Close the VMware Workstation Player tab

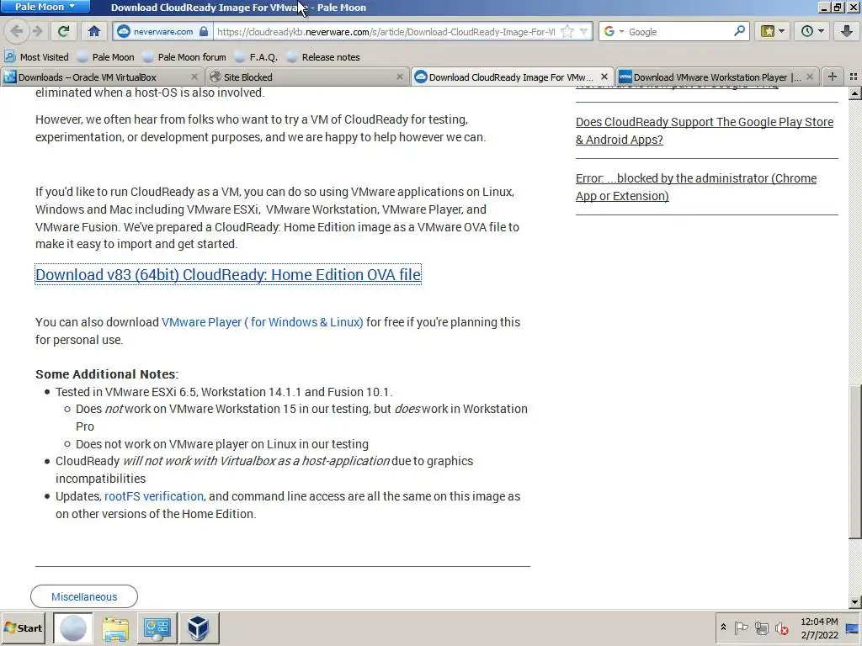(x=810, y=77)
